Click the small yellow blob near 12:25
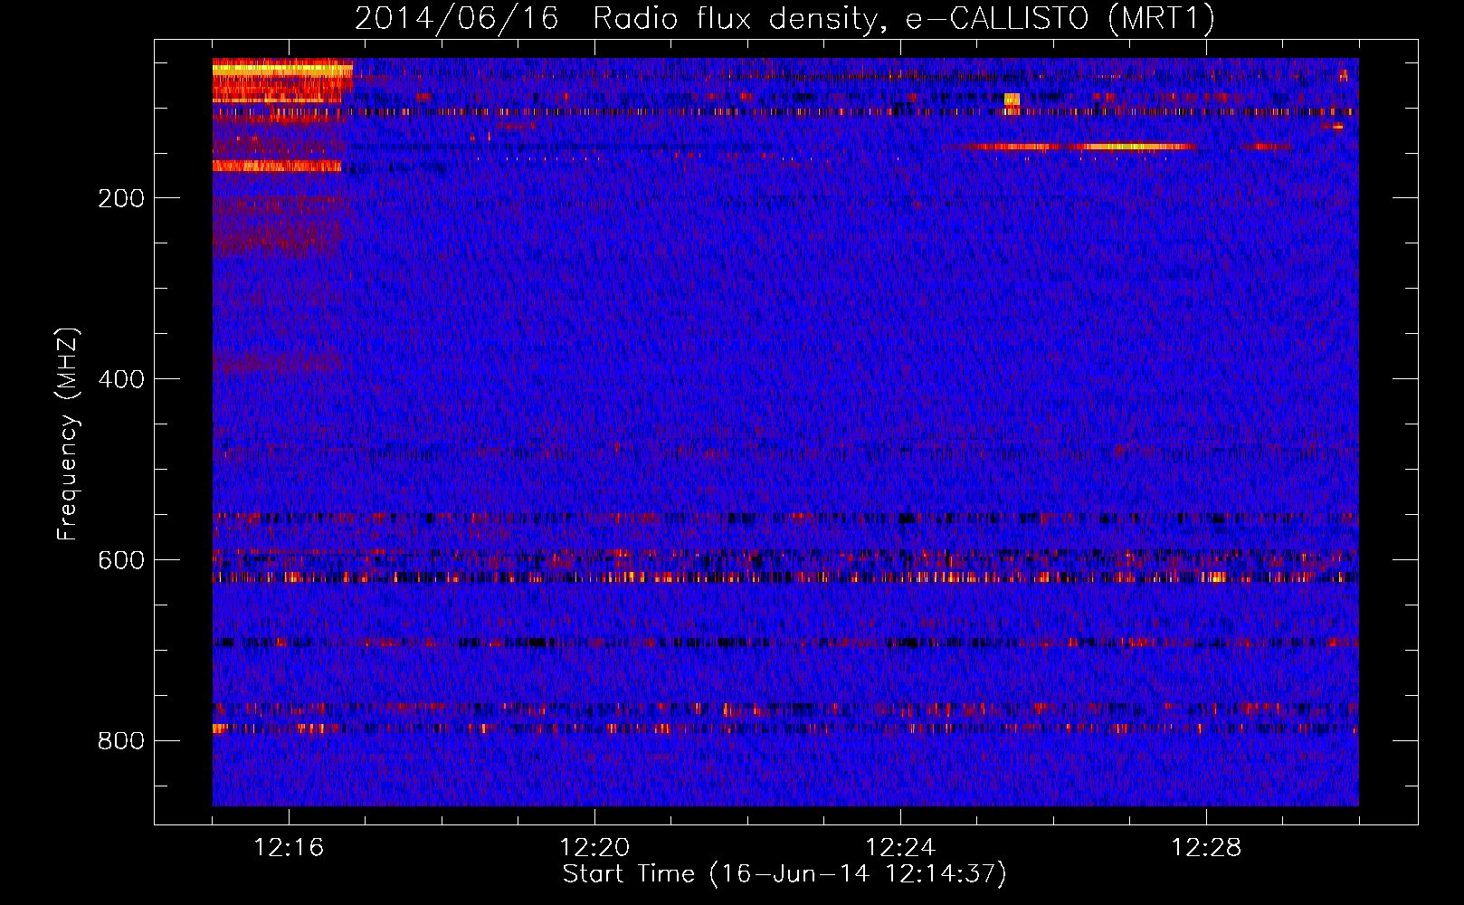Viewport: 1464px width, 905px height. tap(1012, 100)
